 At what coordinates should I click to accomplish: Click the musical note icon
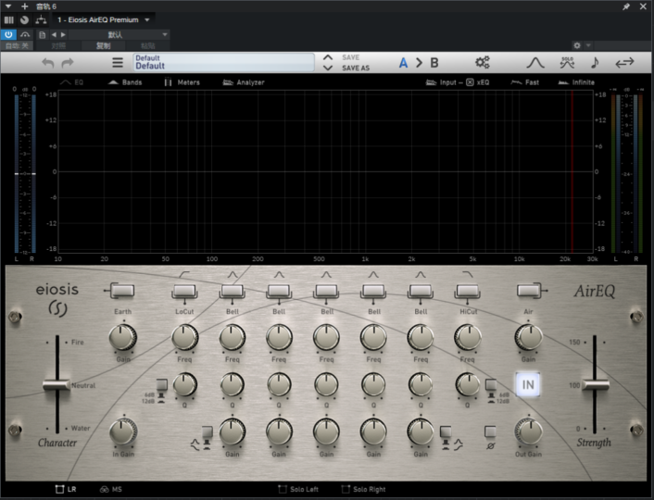click(x=594, y=63)
